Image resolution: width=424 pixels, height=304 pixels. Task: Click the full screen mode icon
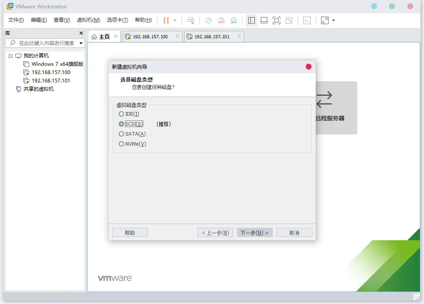pyautogui.click(x=277, y=20)
